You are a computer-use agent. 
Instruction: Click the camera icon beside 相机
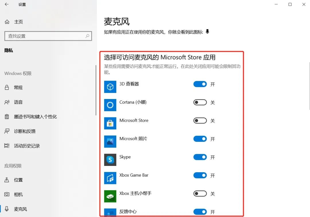7,194
